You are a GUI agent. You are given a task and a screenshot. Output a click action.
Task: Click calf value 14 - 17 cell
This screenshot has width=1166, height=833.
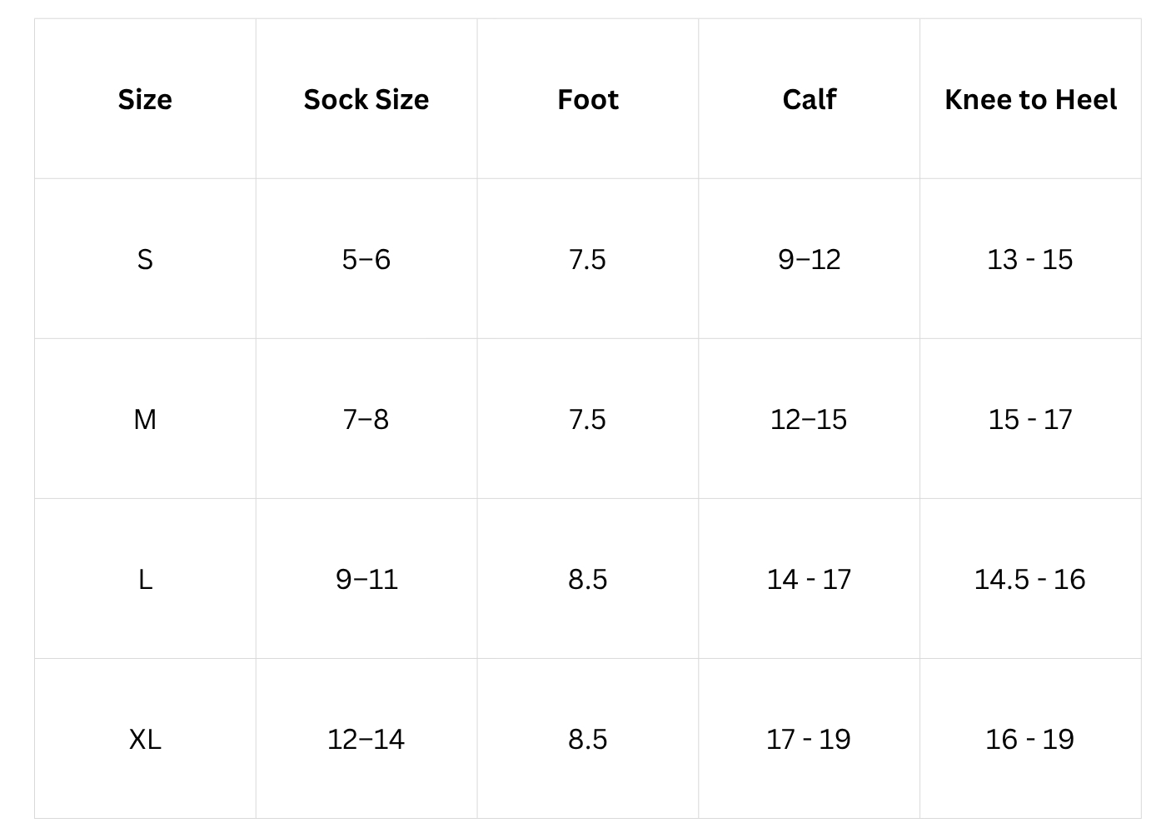coord(809,579)
